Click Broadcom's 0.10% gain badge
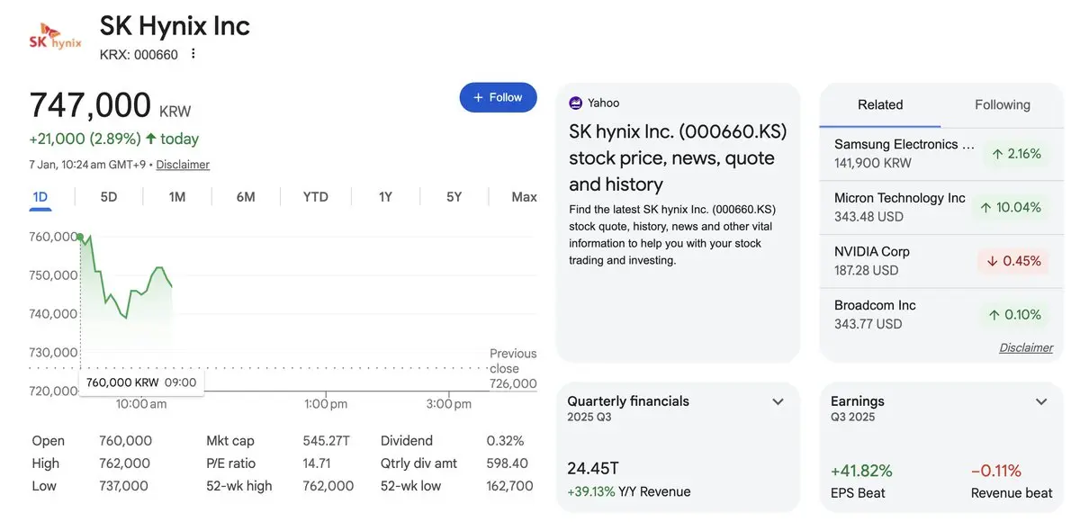The image size is (1080, 531). pyautogui.click(x=1014, y=314)
